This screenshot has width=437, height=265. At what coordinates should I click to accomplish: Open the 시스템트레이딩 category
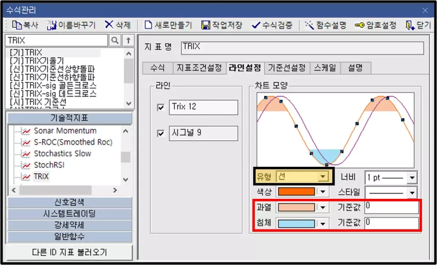pyautogui.click(x=70, y=214)
